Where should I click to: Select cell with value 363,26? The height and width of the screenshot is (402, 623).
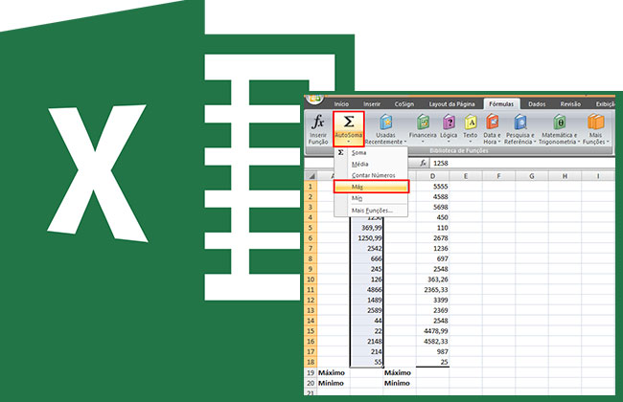tap(432, 279)
